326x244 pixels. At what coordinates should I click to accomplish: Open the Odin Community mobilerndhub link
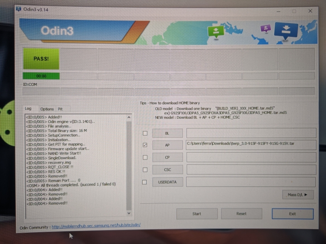tap(96, 225)
